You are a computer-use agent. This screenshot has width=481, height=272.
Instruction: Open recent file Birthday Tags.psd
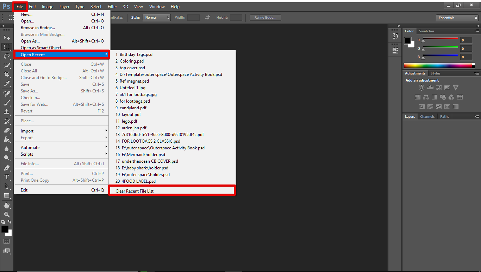click(x=136, y=54)
